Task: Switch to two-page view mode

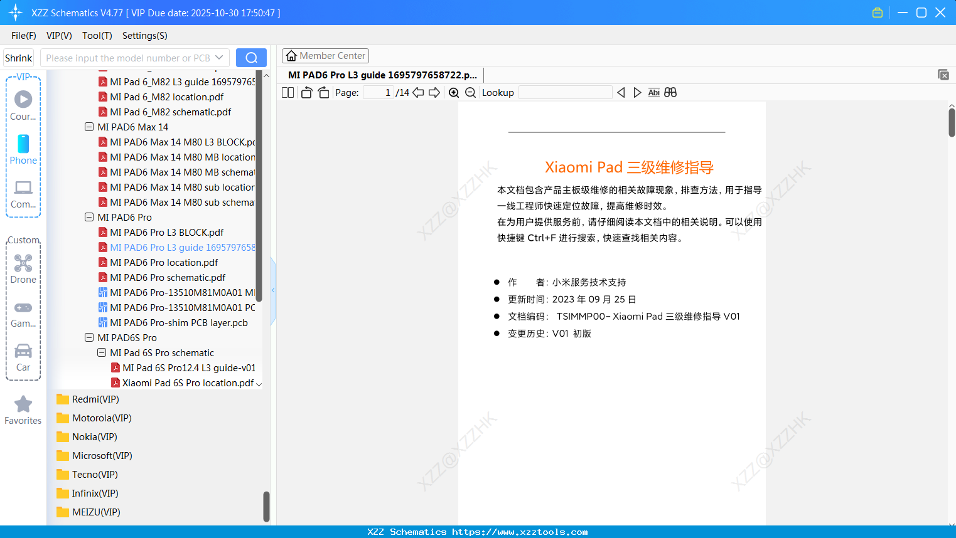Action: click(287, 92)
